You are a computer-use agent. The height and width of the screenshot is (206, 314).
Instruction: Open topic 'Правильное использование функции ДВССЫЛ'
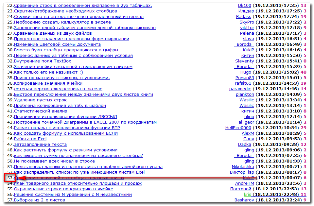pyautogui.click(x=65, y=117)
